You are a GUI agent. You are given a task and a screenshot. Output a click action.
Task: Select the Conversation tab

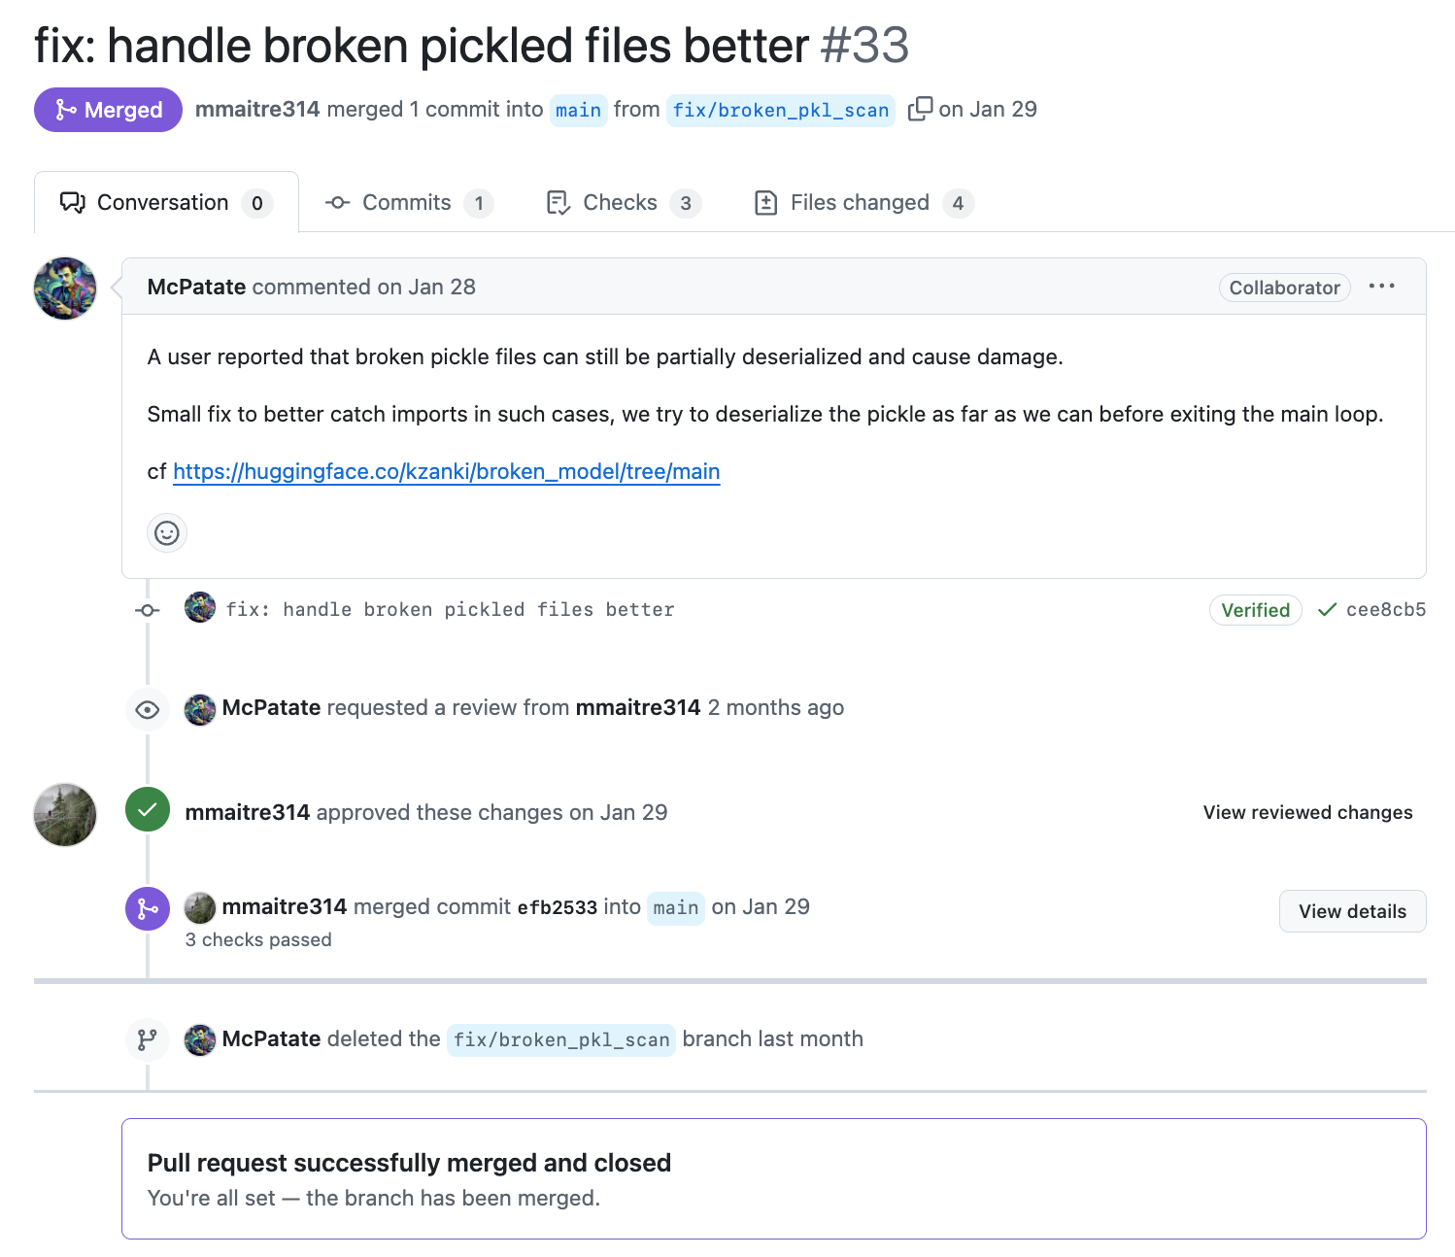[x=165, y=203]
